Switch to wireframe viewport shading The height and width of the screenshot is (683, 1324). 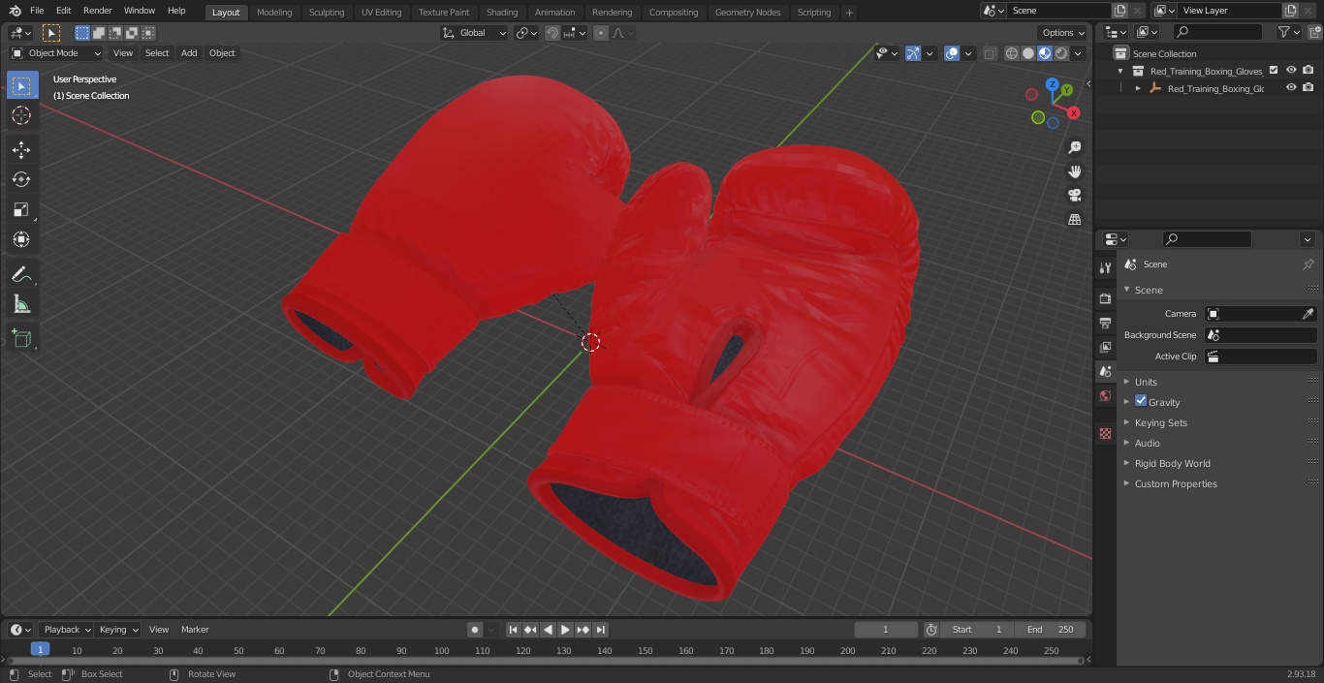1012,53
